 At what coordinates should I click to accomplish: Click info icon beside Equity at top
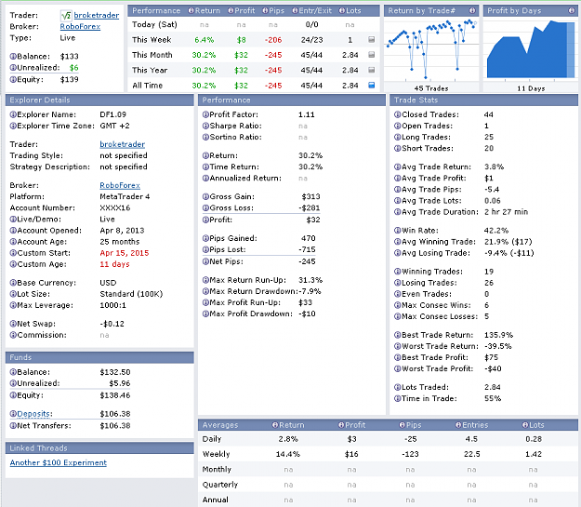[13, 79]
